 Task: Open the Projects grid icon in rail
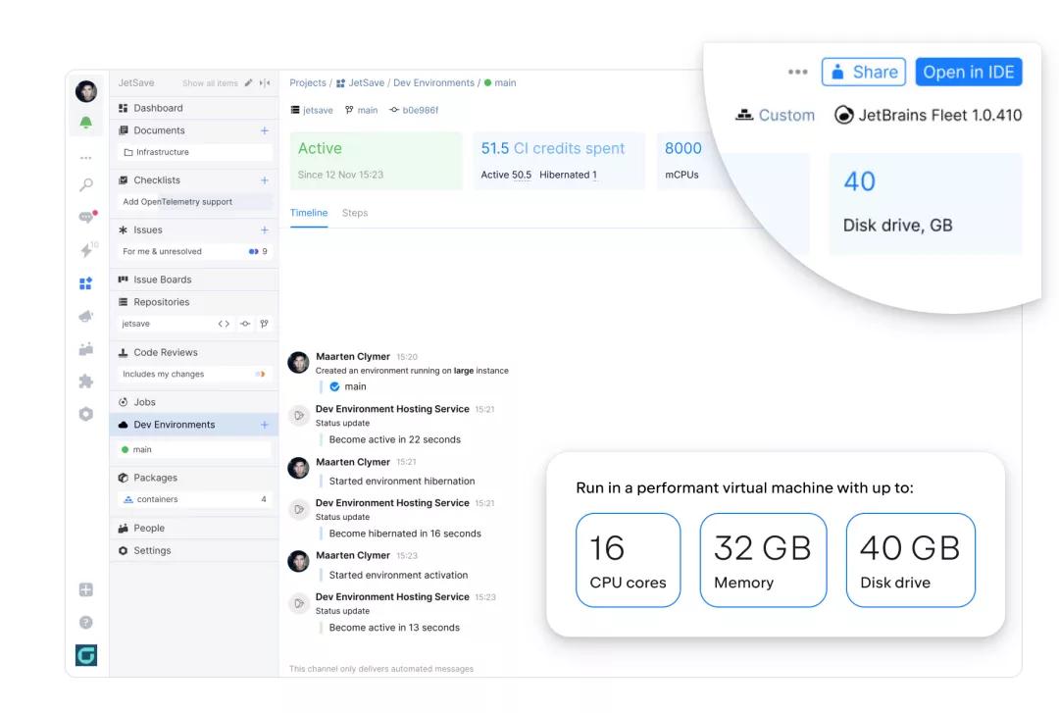tap(85, 283)
